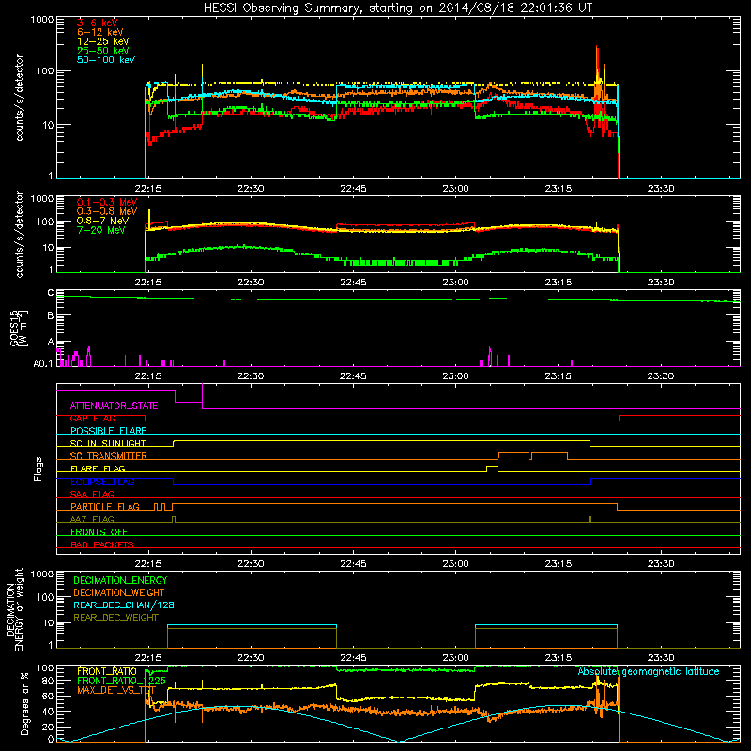The image size is (751, 751).
Task: Select the GAP_FLAG label
Action: click(92, 419)
